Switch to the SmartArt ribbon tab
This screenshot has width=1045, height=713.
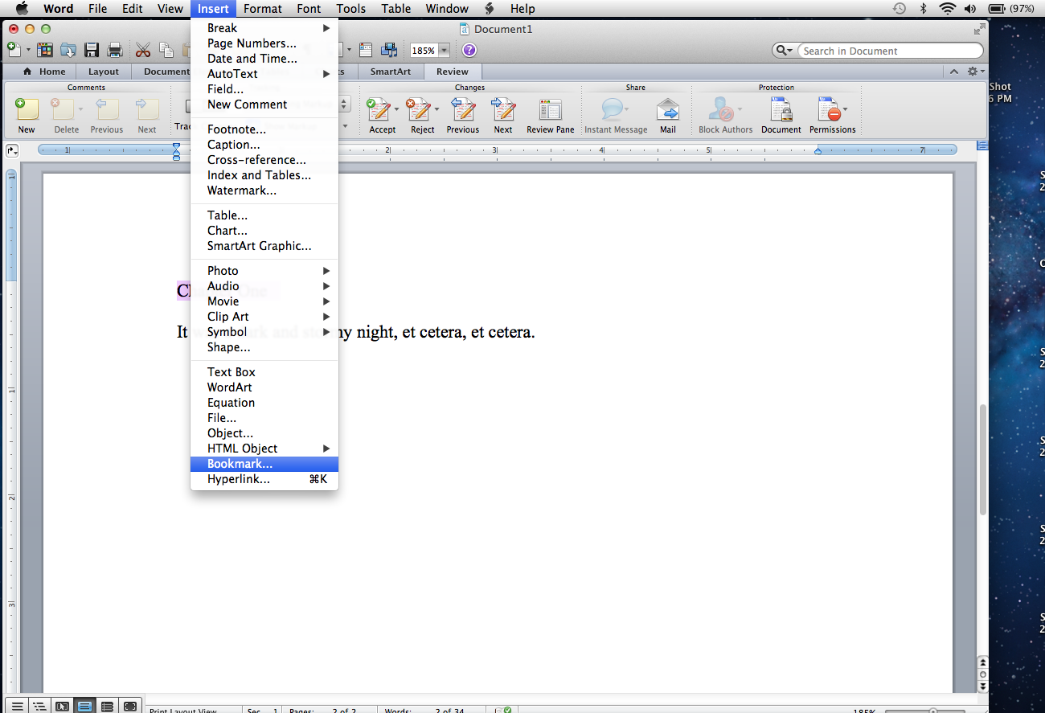[x=391, y=72]
